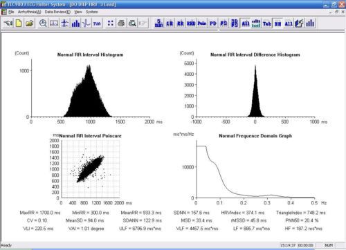
Task: Select the ECG waveform icon
Action: [x=86, y=23]
